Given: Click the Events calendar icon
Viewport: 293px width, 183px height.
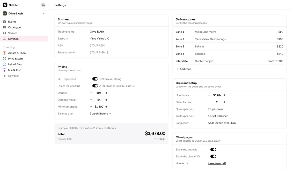Looking at the screenshot, I should click(4, 22).
